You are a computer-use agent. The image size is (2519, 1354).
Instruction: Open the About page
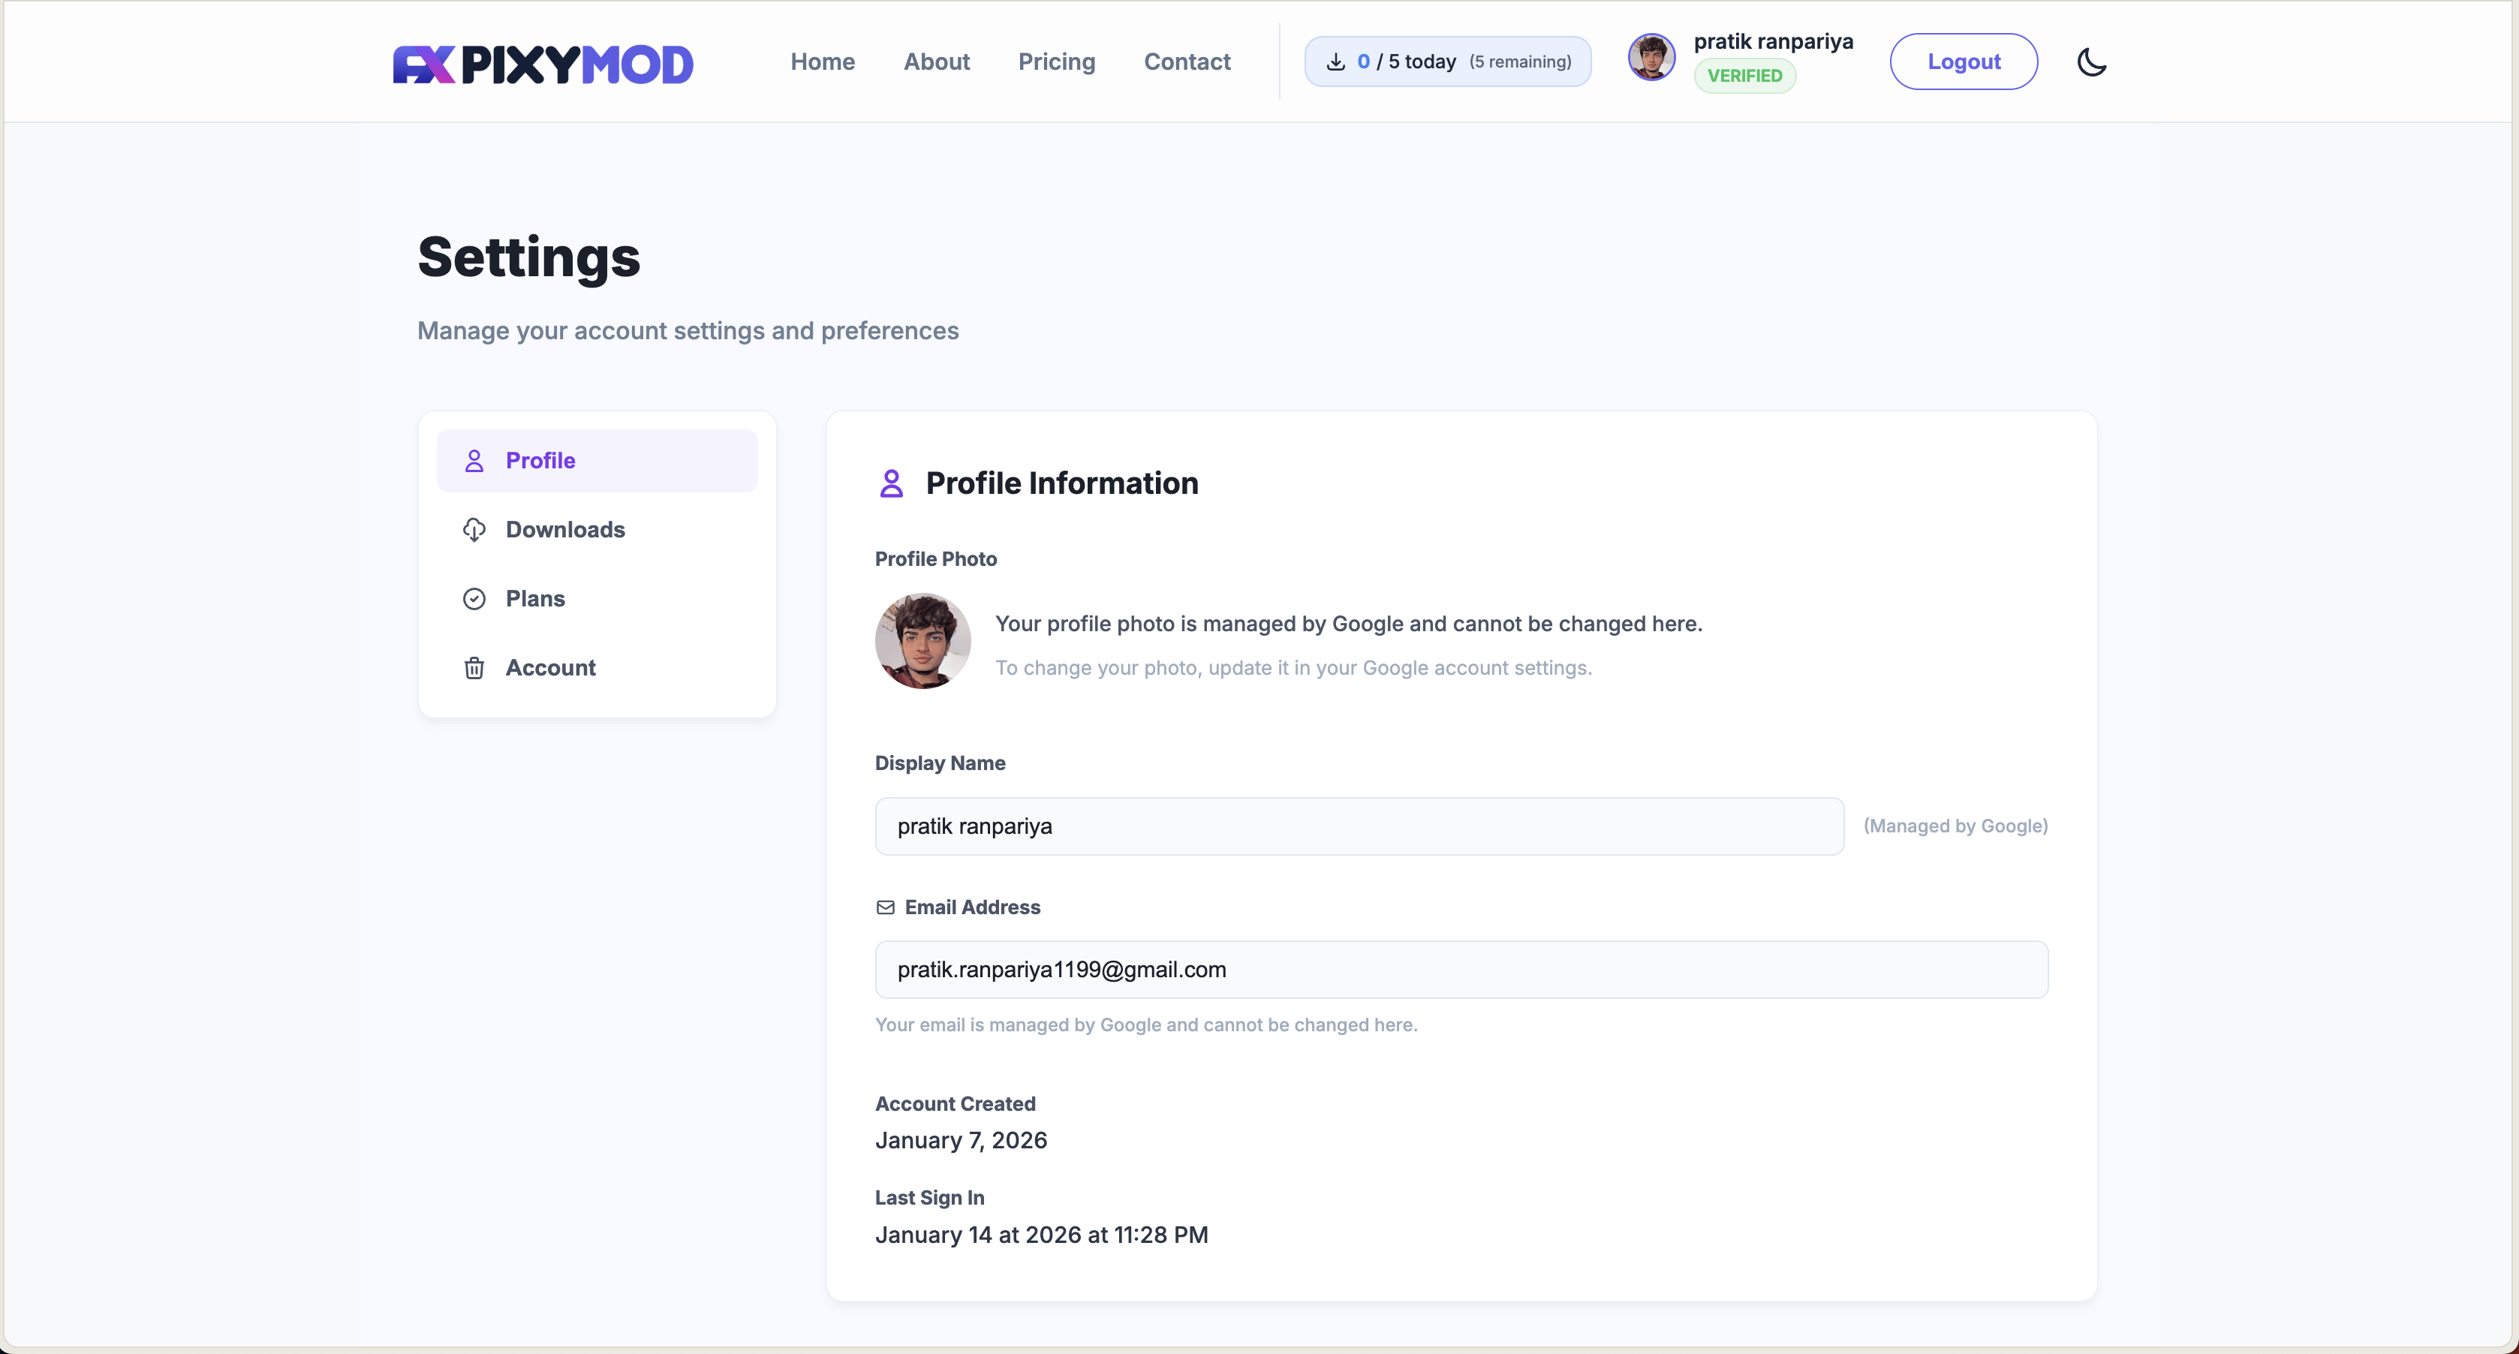tap(936, 61)
